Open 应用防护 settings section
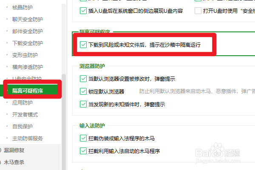The width and height of the screenshot is (255, 170). tap(23, 103)
